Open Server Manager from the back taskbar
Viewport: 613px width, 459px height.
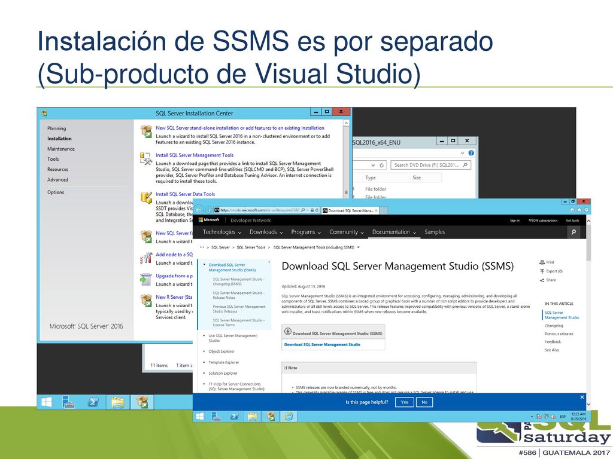coord(69,402)
